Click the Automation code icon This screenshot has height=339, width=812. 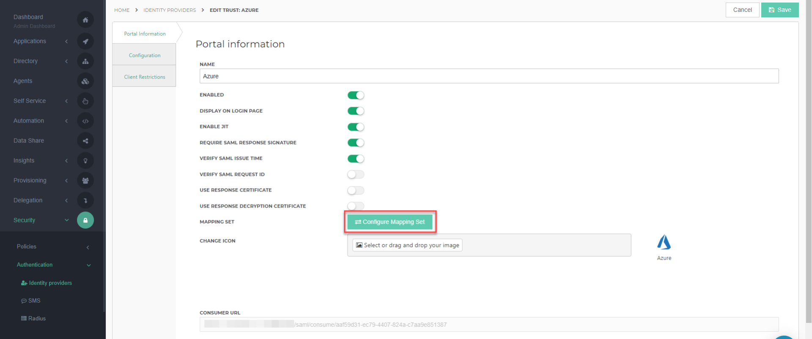[x=85, y=121]
